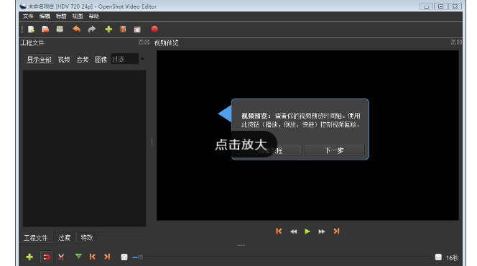Switch to the 特效 tab

87,237
